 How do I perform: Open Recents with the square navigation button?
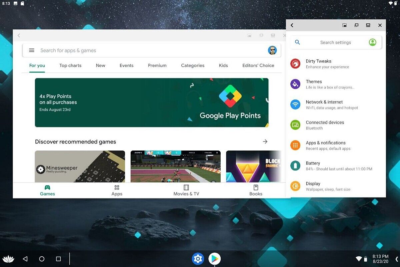[x=58, y=259]
